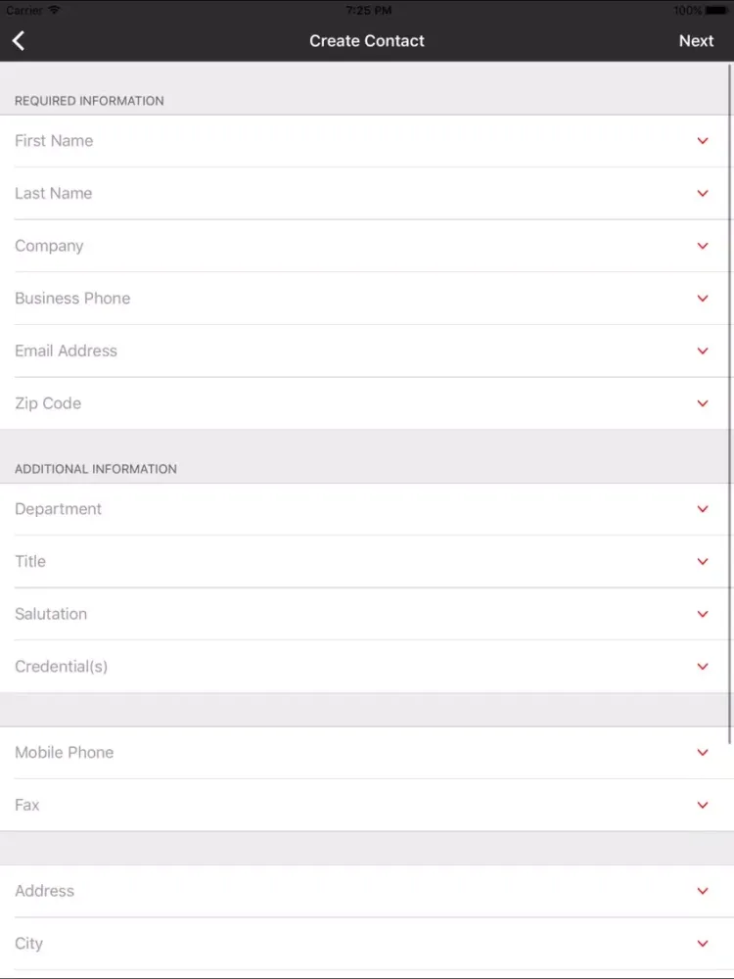
Task: Expand the Mobile Phone chevron
Action: pyautogui.click(x=702, y=752)
